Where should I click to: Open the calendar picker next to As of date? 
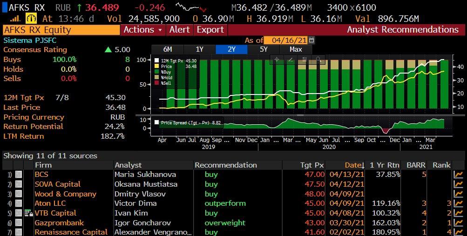click(x=311, y=40)
